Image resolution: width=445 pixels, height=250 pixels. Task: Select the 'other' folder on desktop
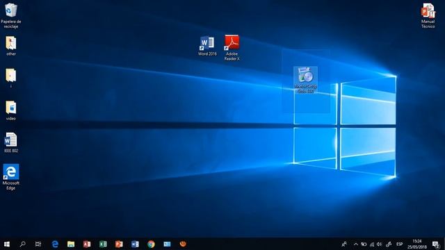point(11,46)
